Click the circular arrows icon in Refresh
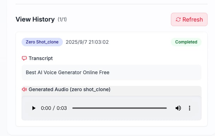 click(x=178, y=19)
